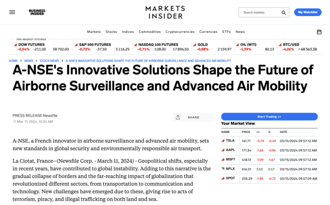The height and width of the screenshot is (205, 330).
Task: Open the Cryptocurrencies menu item
Action: coord(180,32)
